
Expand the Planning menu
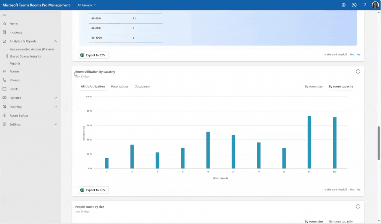pos(16,106)
